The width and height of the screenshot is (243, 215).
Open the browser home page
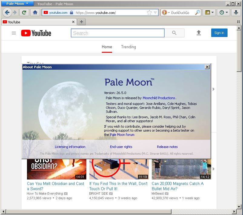34,13
